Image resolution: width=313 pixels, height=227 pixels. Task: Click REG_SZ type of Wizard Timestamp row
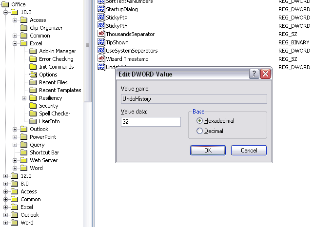click(x=288, y=59)
